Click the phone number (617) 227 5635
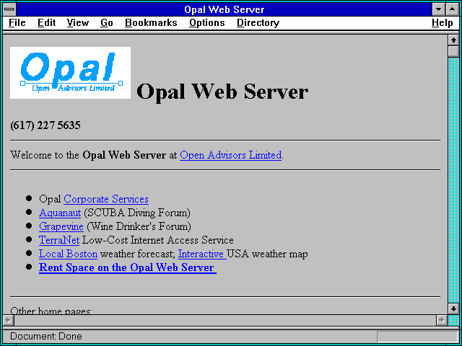The image size is (462, 346). 45,125
